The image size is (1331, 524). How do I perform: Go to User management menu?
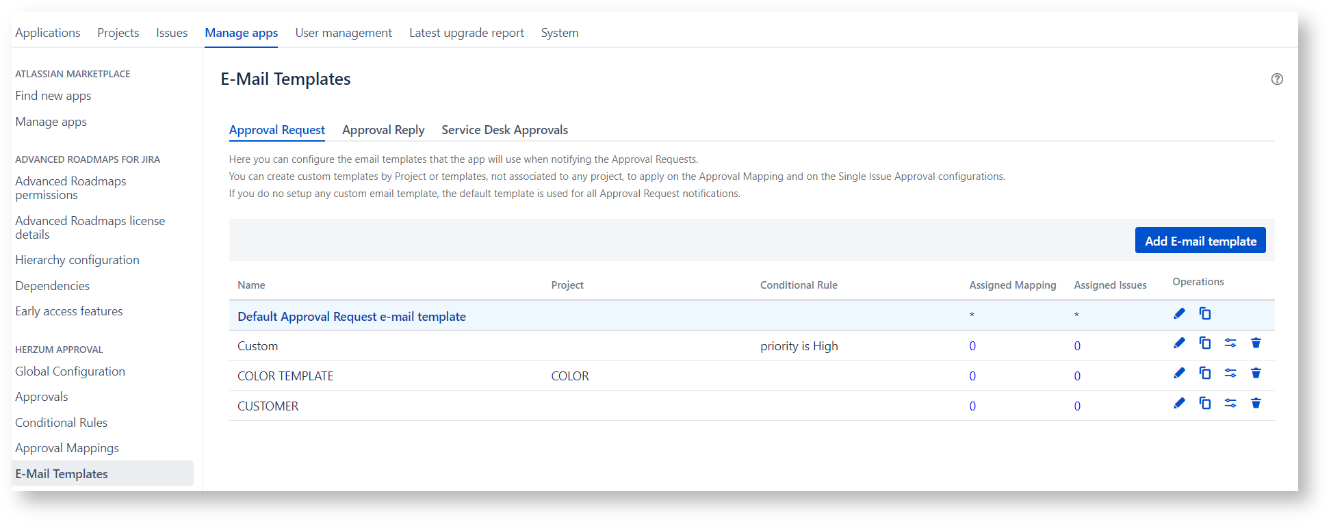pos(344,33)
